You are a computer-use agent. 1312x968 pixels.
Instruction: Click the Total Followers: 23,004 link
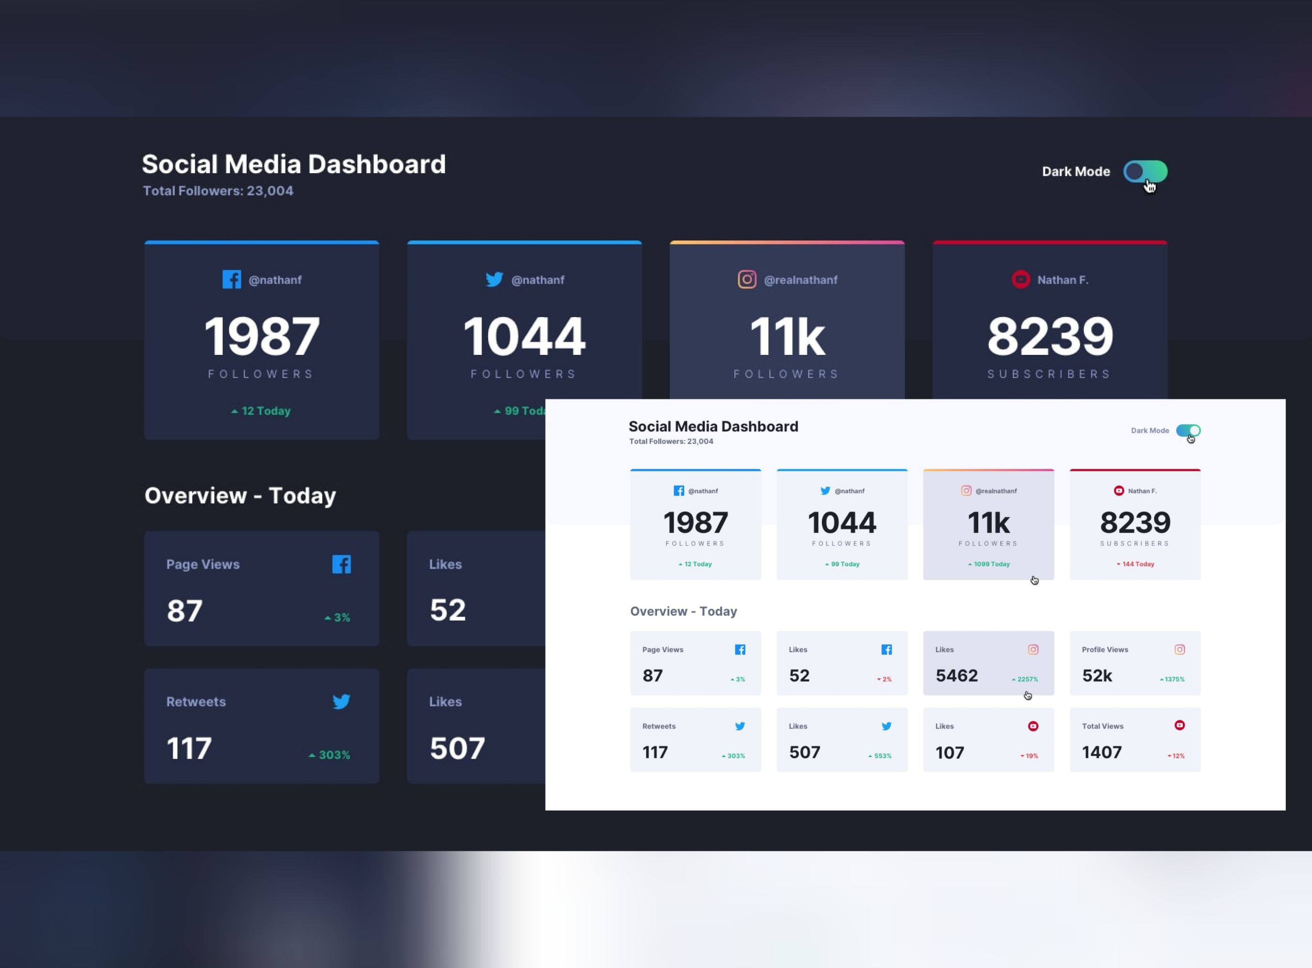[217, 190]
